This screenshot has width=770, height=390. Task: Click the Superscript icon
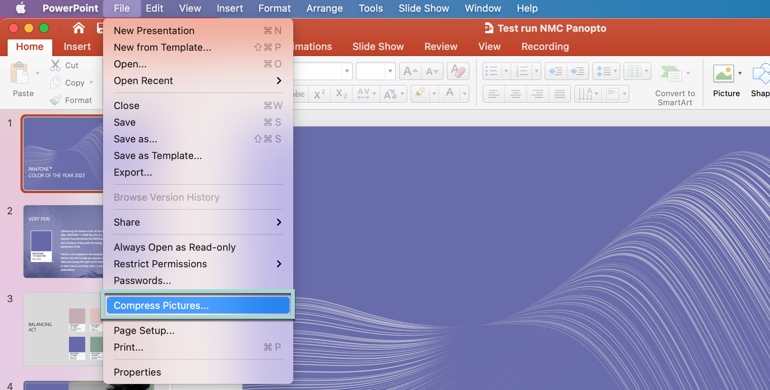(x=319, y=94)
